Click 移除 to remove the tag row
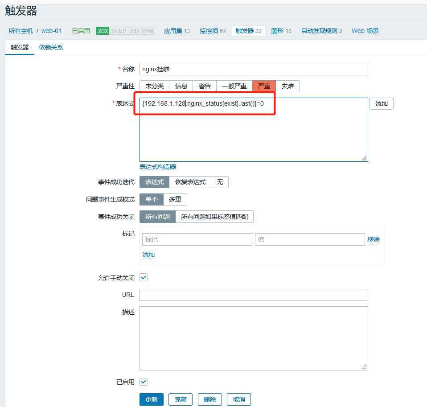This screenshot has width=427, height=407. (x=374, y=239)
